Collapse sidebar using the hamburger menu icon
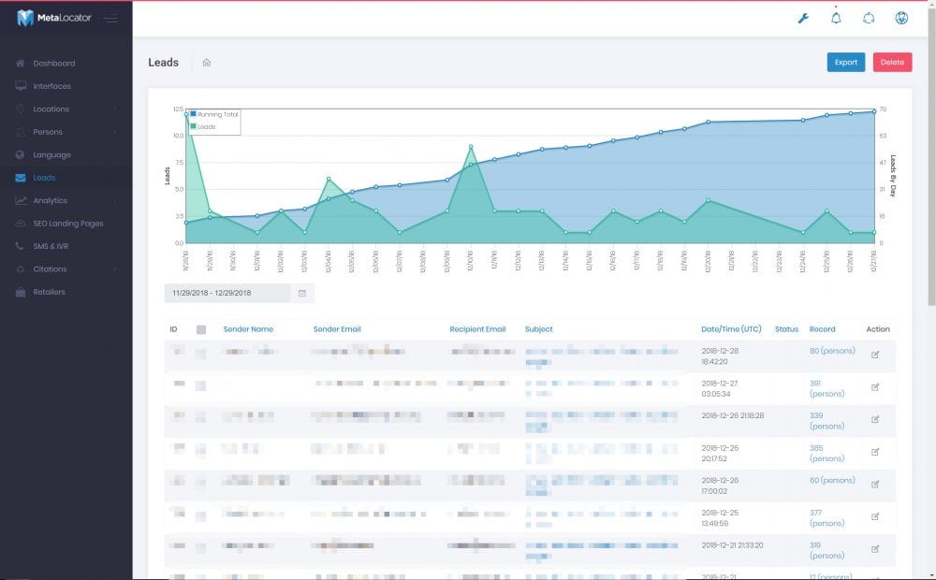This screenshot has width=936, height=580. [110, 19]
